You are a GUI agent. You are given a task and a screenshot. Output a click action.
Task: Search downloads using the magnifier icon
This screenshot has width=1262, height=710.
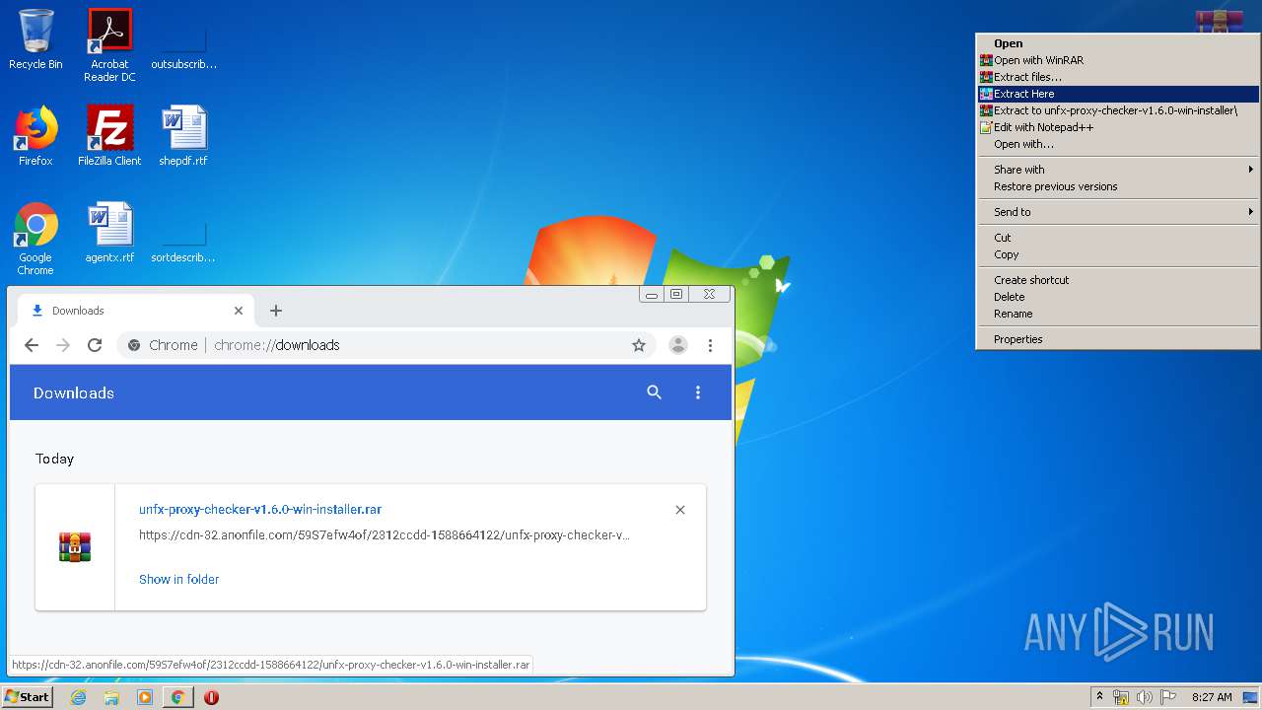coord(654,392)
